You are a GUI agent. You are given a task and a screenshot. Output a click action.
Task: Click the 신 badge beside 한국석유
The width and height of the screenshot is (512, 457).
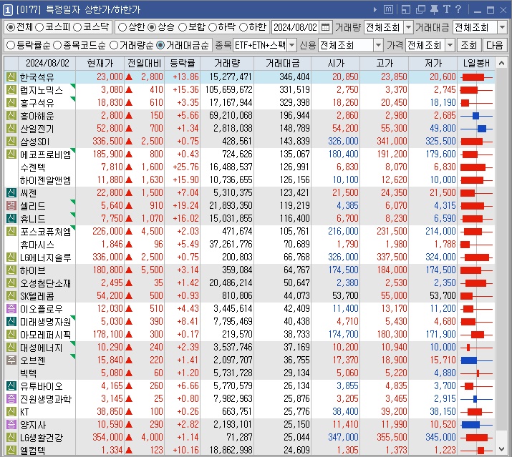tap(11, 77)
